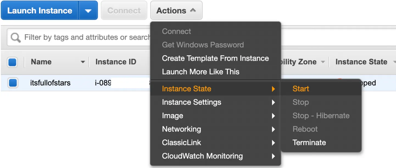Select Launch More Like This
This screenshot has width=396, height=168.
200,72
